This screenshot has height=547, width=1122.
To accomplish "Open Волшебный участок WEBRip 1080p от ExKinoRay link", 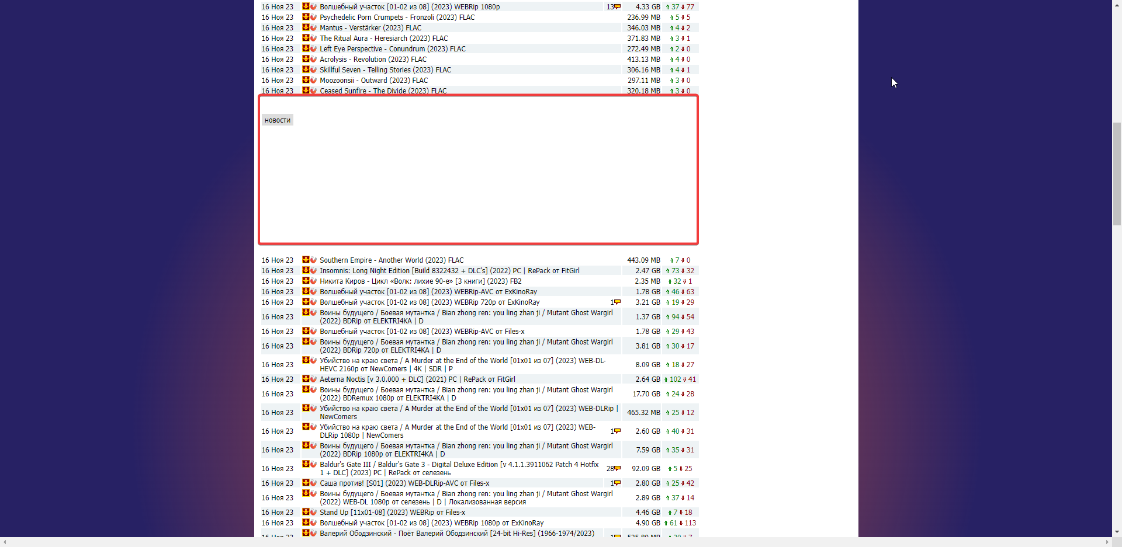I will [431, 523].
